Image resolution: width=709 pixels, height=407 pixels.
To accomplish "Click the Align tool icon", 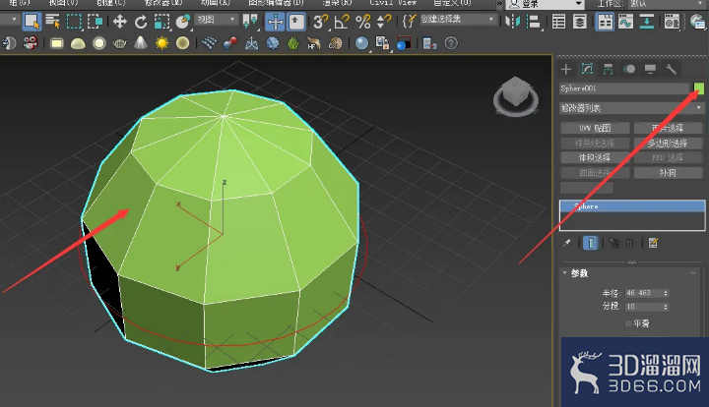I will (x=534, y=22).
